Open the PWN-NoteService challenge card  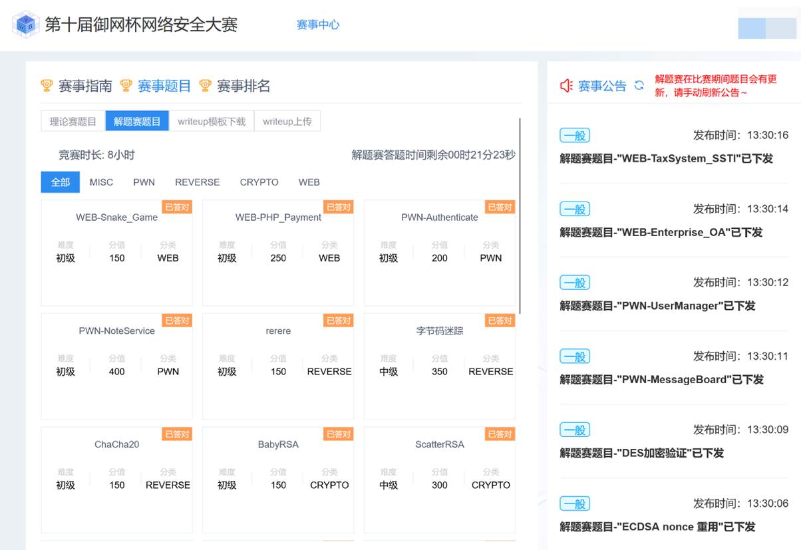[x=117, y=366]
